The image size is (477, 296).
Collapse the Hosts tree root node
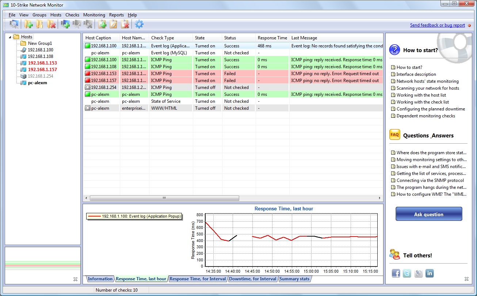[10, 37]
